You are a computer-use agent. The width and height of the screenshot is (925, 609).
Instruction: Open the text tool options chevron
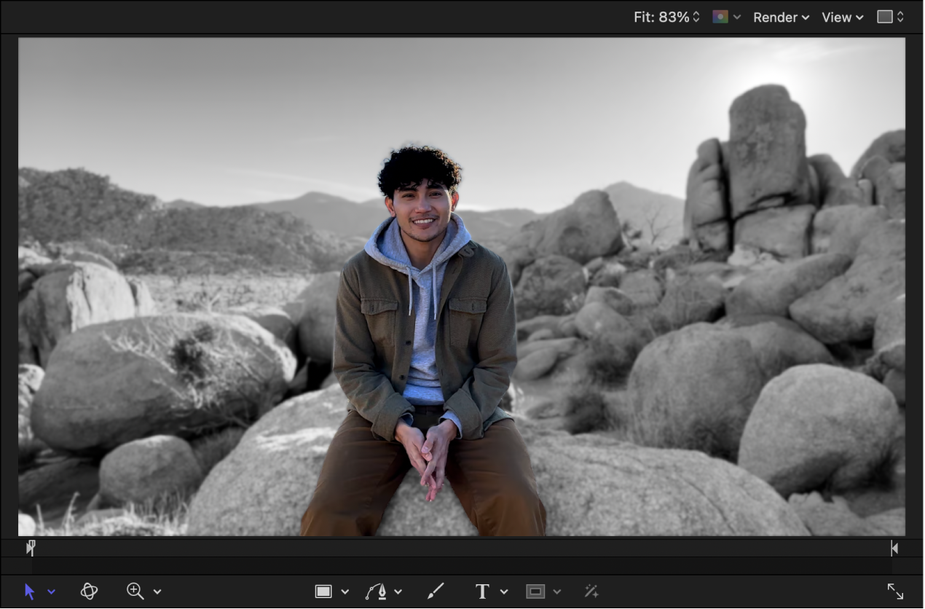click(x=503, y=591)
